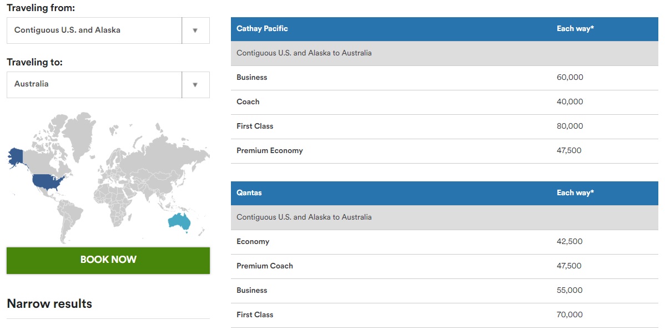Click the Australia destination field
This screenshot has width=665, height=330.
(94, 85)
